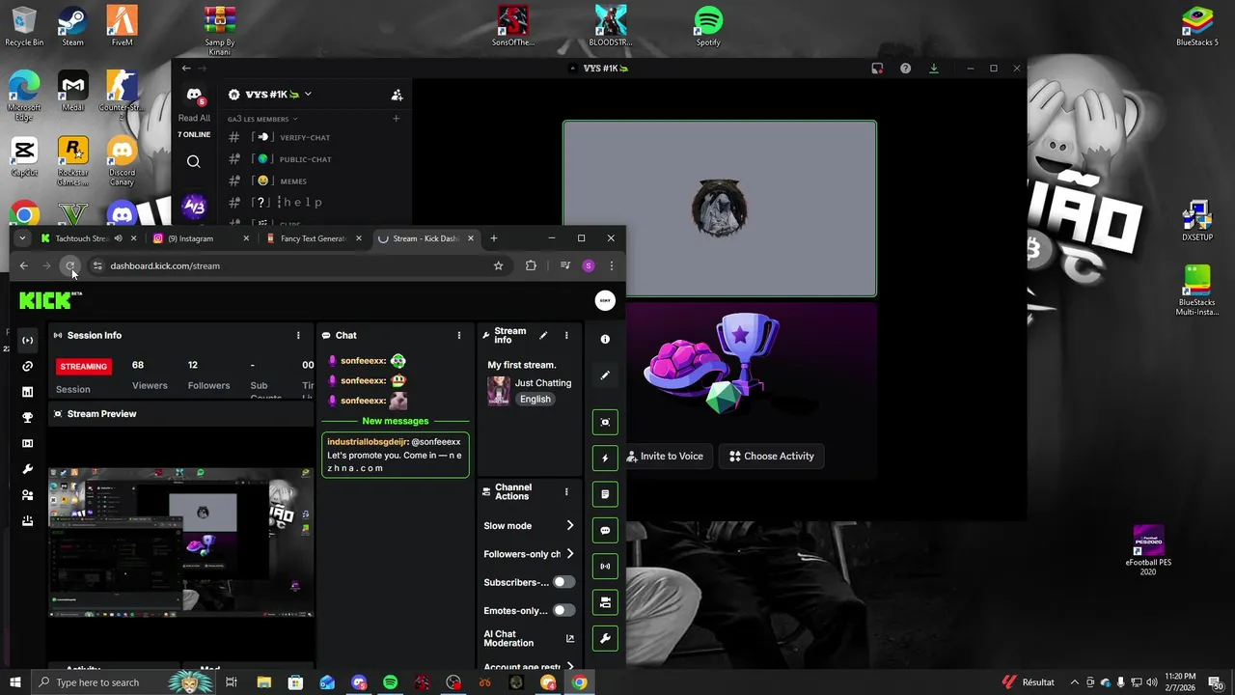The height and width of the screenshot is (695, 1235).
Task: Toggle Emotes-only chat switch
Action: tap(563, 610)
